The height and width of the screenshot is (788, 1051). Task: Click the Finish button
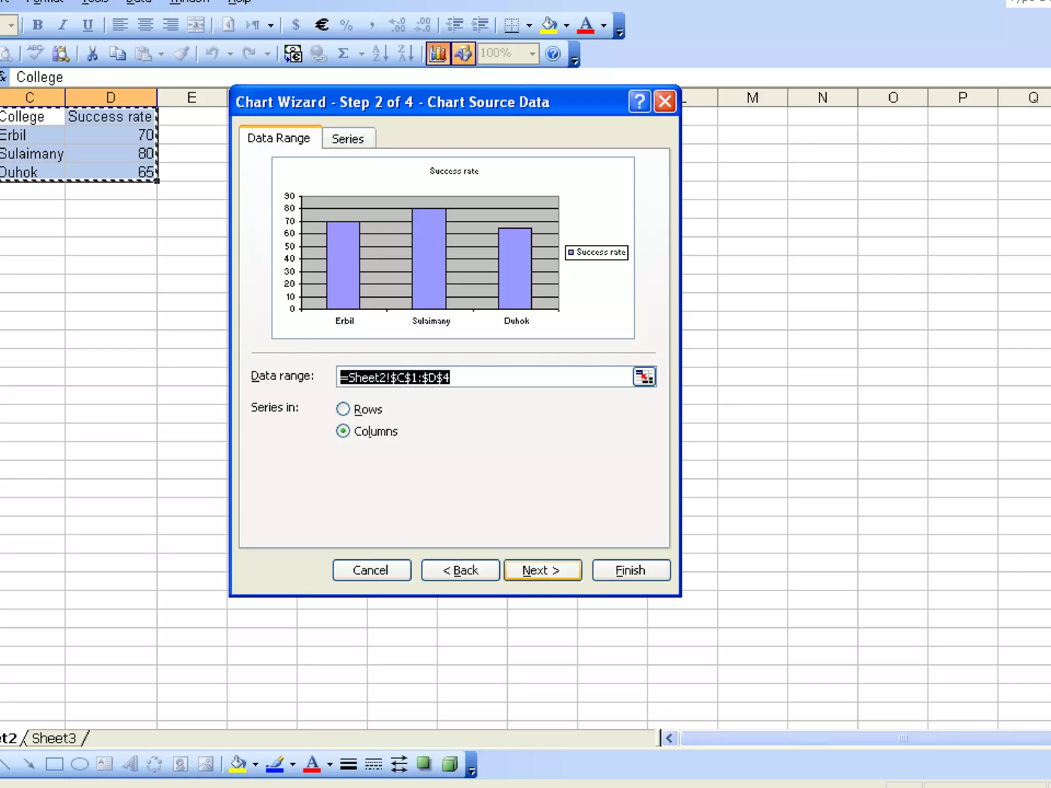point(631,570)
